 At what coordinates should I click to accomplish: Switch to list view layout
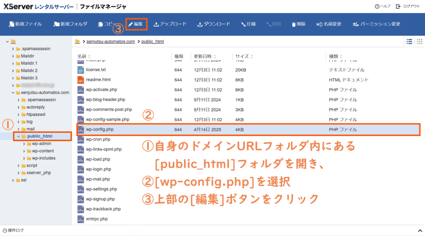(x=409, y=41)
